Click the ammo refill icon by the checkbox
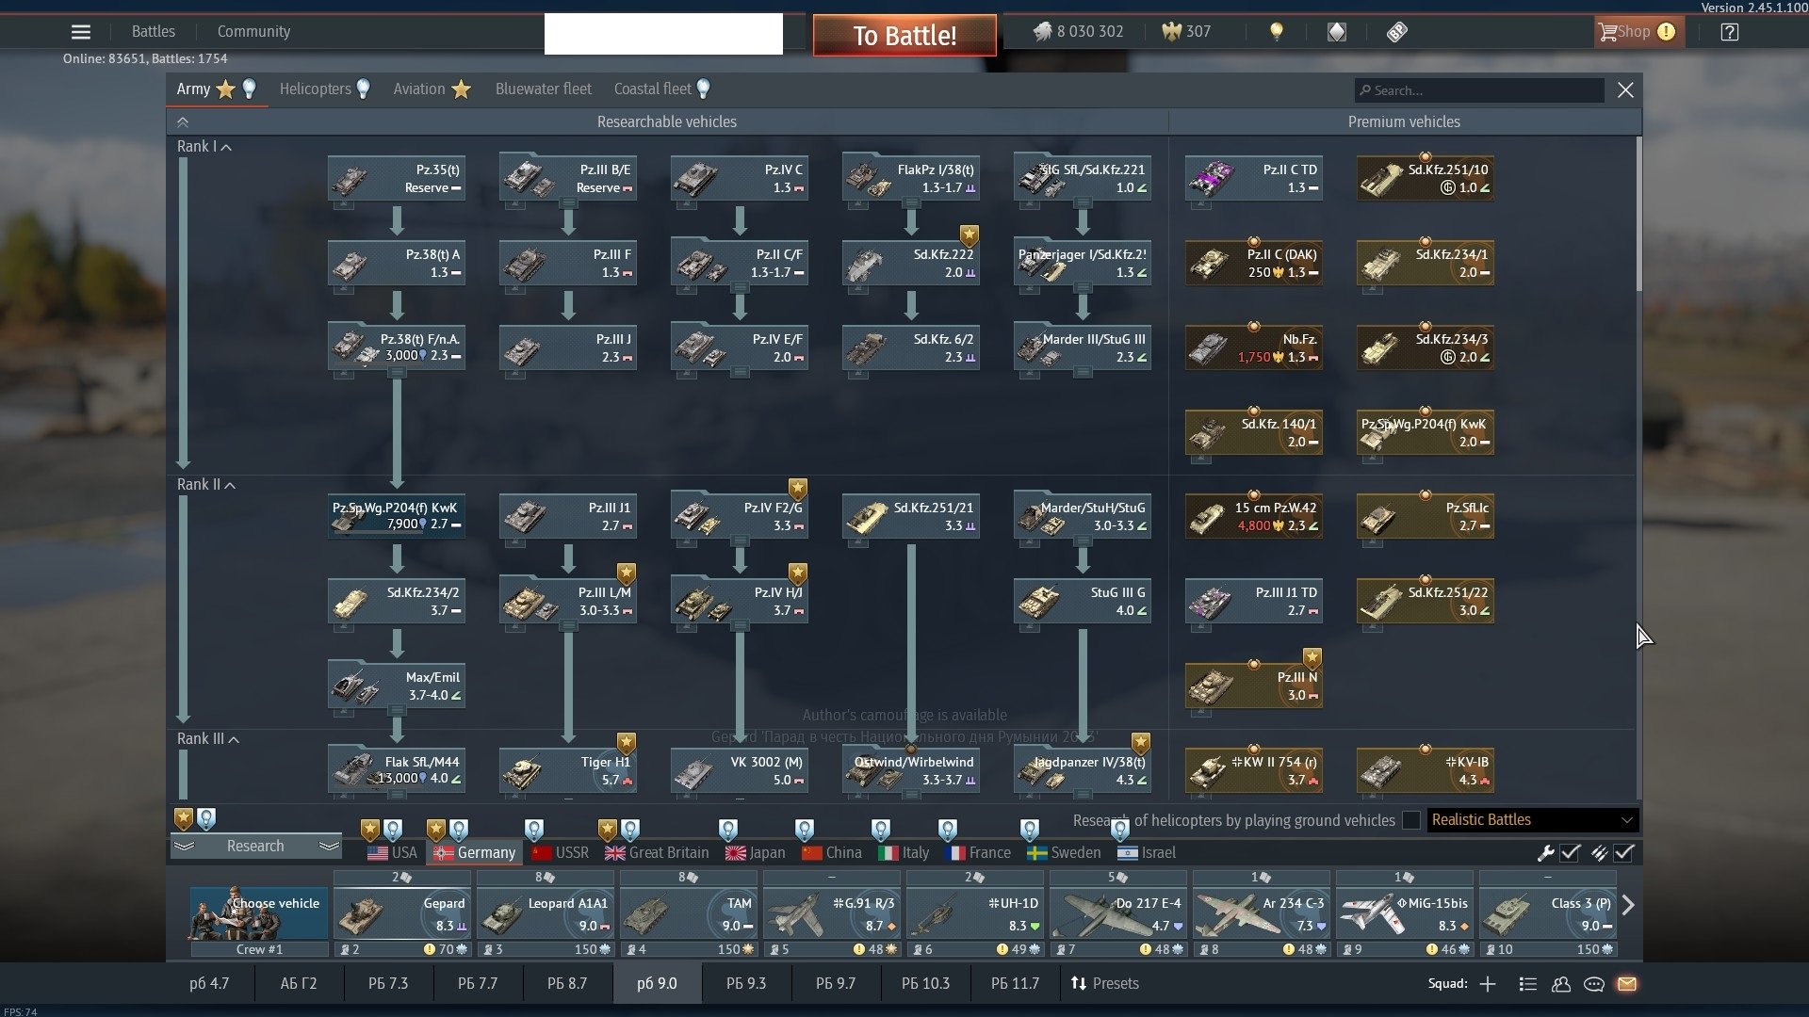This screenshot has height=1017, width=1809. (x=1599, y=853)
